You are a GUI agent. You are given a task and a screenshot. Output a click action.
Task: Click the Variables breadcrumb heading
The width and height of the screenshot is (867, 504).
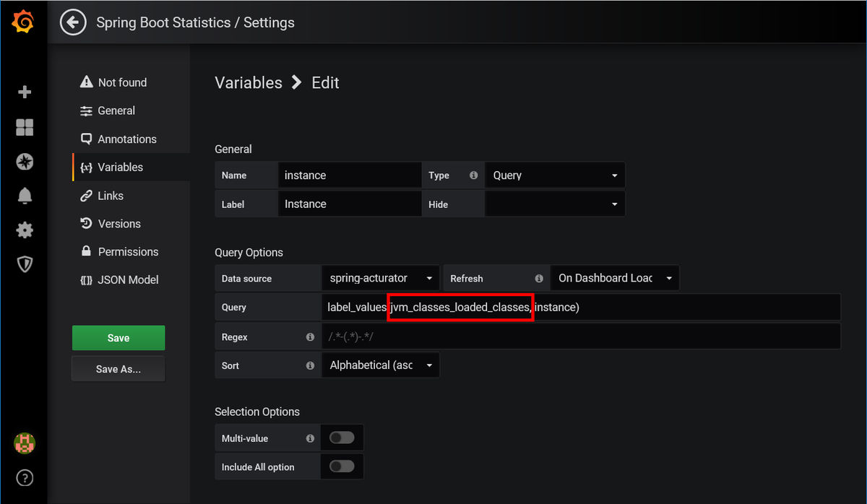[x=249, y=82]
